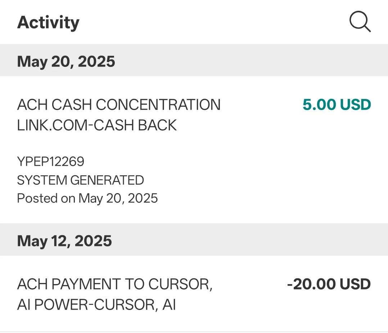Open the ACH CASH CONCENTRATION transaction title
The image size is (388, 333).
[119, 105]
